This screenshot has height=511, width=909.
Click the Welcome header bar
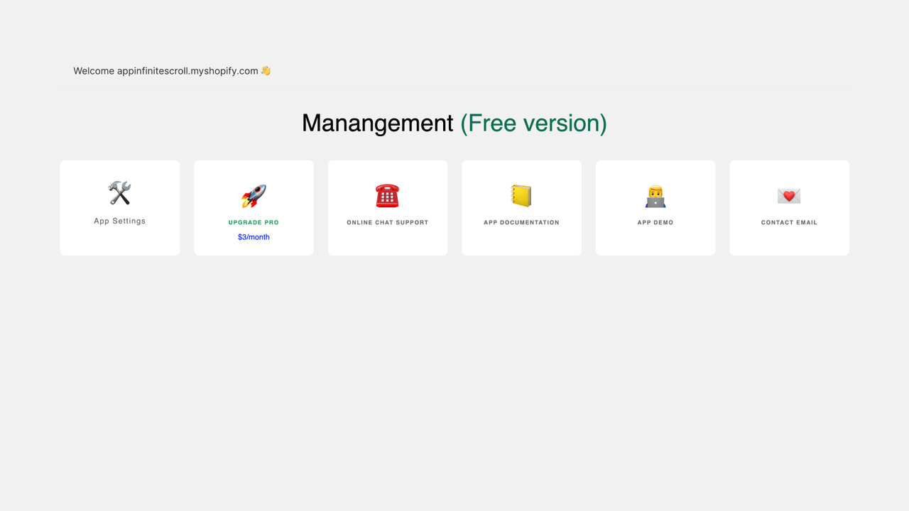454,70
